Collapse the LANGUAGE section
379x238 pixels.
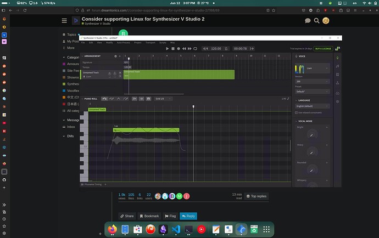(297, 100)
